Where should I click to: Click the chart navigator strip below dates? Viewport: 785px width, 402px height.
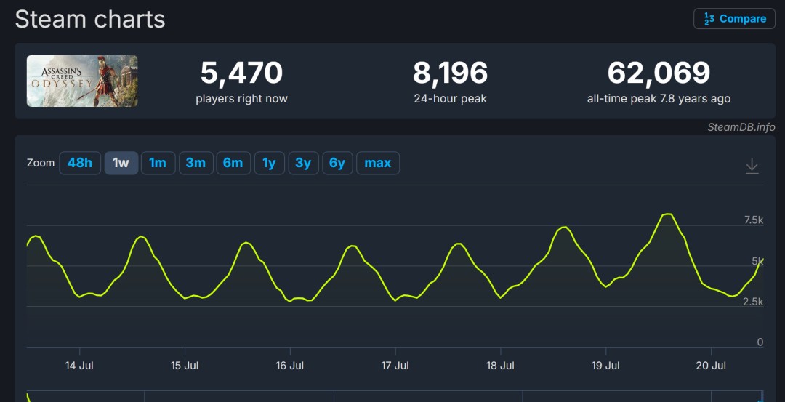pos(395,396)
